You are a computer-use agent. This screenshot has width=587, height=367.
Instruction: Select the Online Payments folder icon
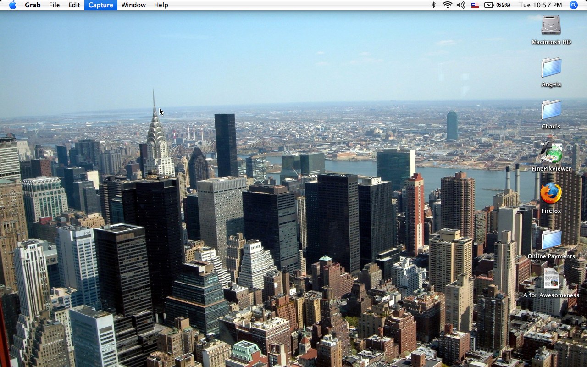click(551, 239)
